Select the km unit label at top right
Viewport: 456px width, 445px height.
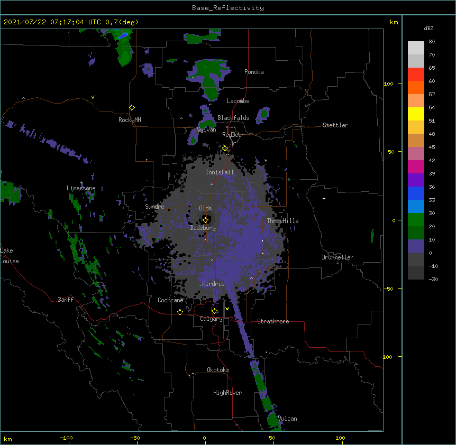394,22
